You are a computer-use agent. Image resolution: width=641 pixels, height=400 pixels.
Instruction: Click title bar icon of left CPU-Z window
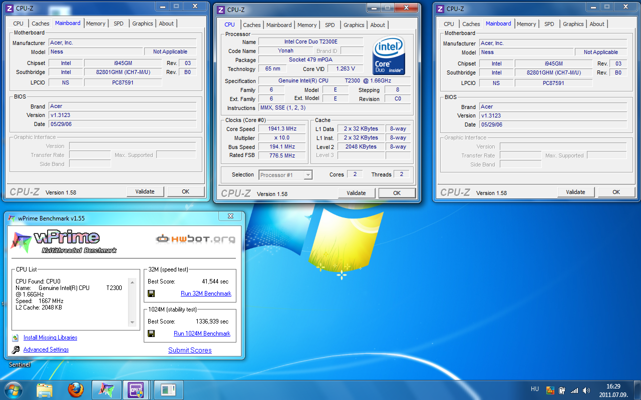click(10, 8)
